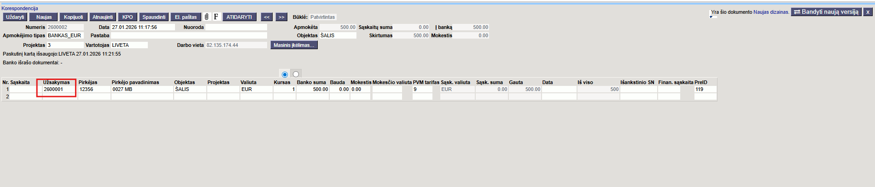
Task: Reopen the document with ATIDARYTI
Action: [x=239, y=17]
